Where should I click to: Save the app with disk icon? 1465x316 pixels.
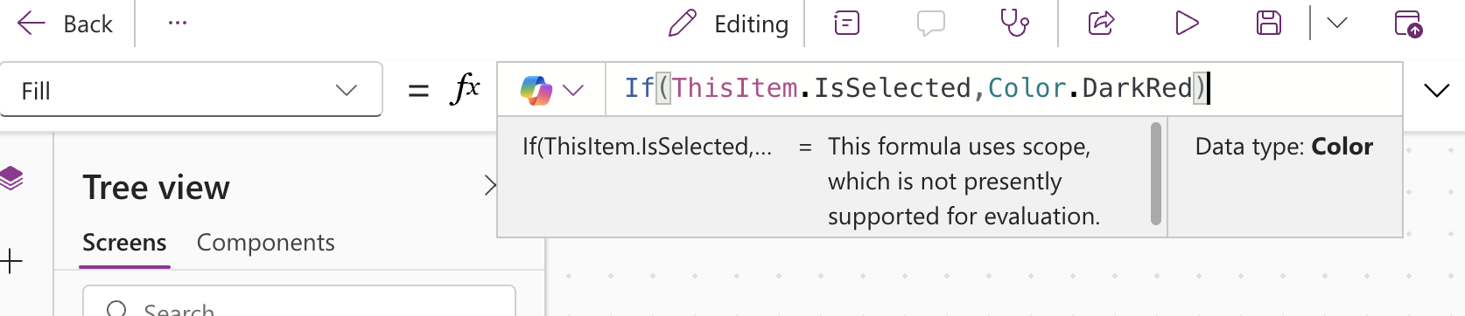point(1269,23)
